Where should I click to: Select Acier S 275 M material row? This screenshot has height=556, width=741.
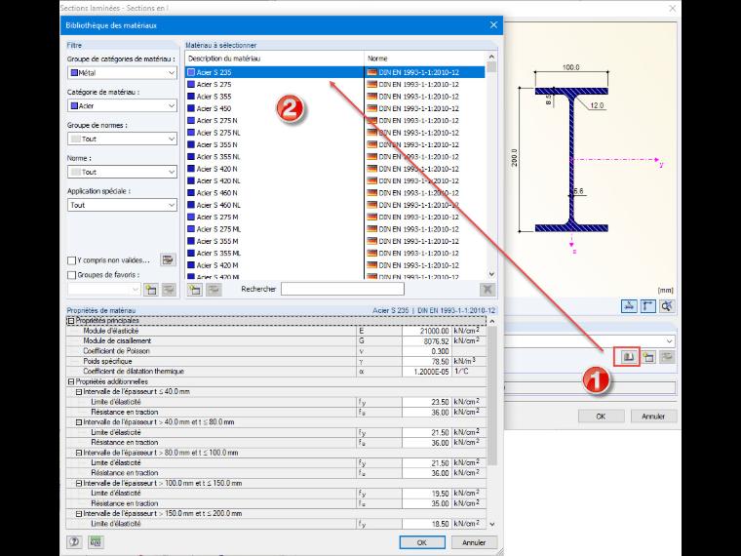(x=335, y=217)
